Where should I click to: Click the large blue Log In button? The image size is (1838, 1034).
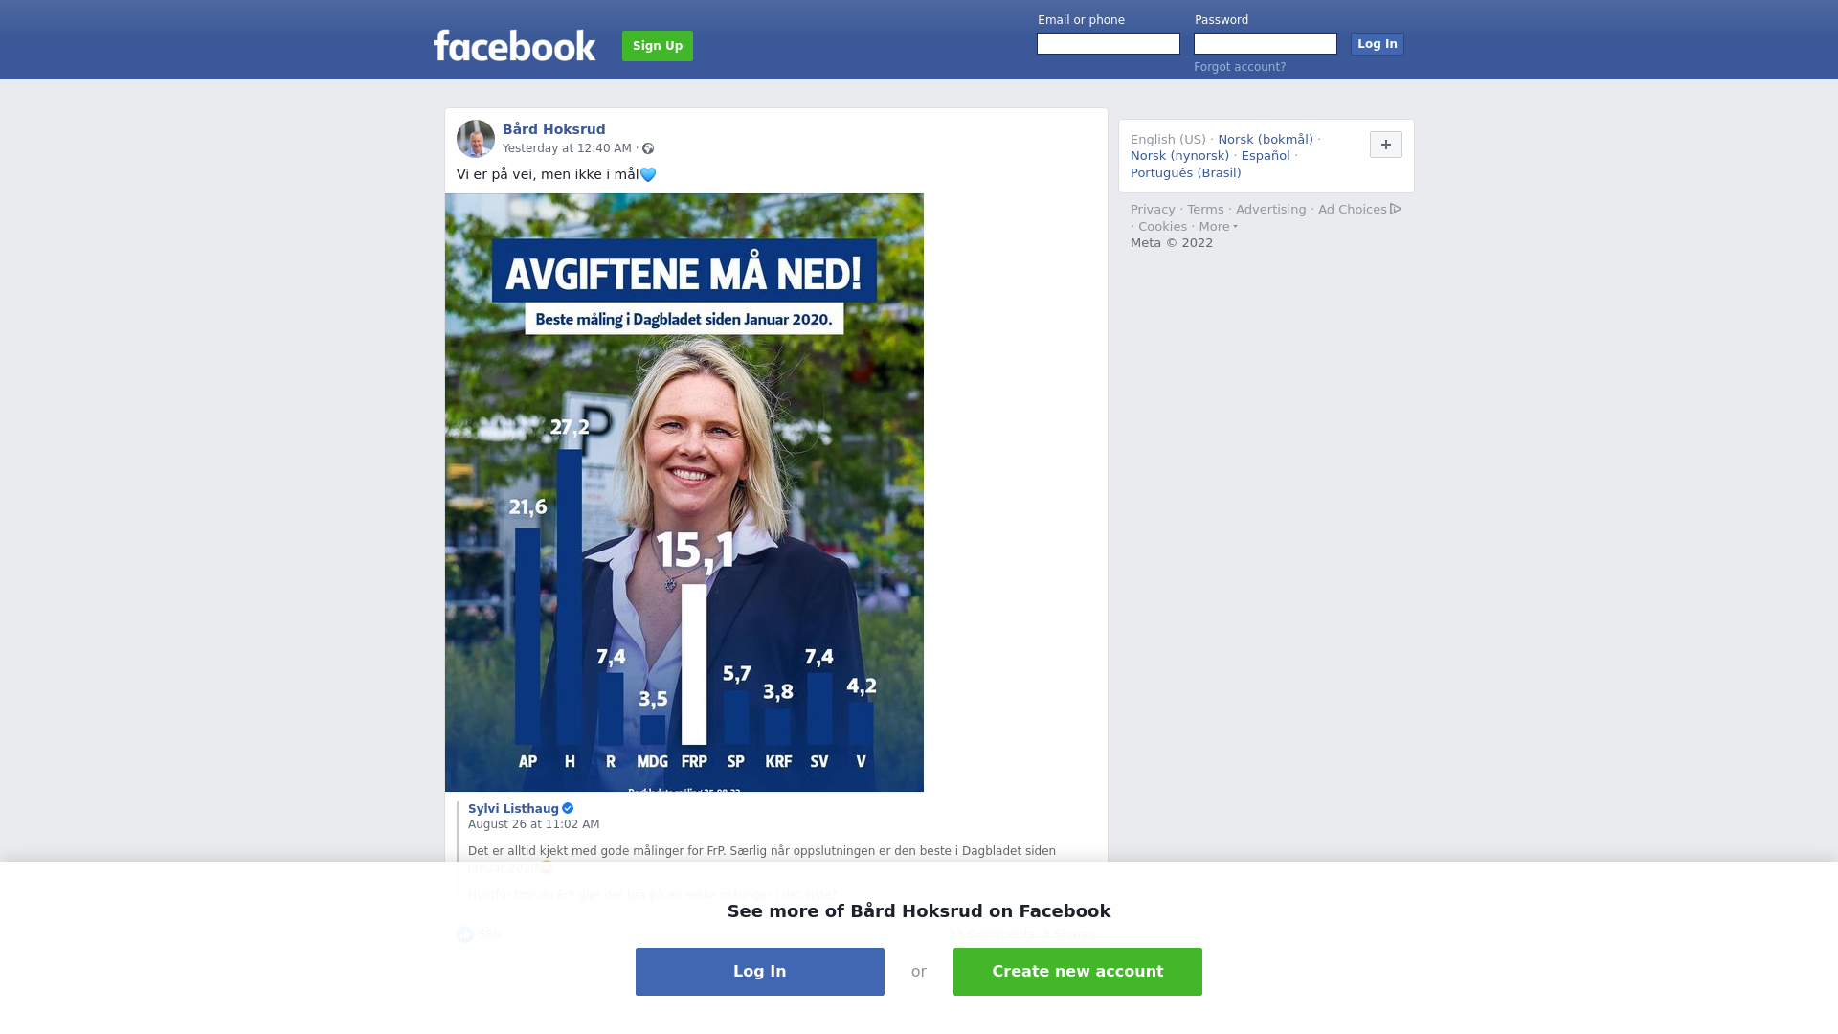click(760, 972)
